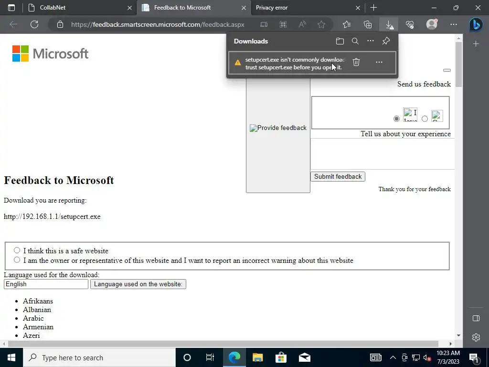Image resolution: width=489 pixels, height=367 pixels.
Task: Open the English language combo box
Action: pos(46,284)
